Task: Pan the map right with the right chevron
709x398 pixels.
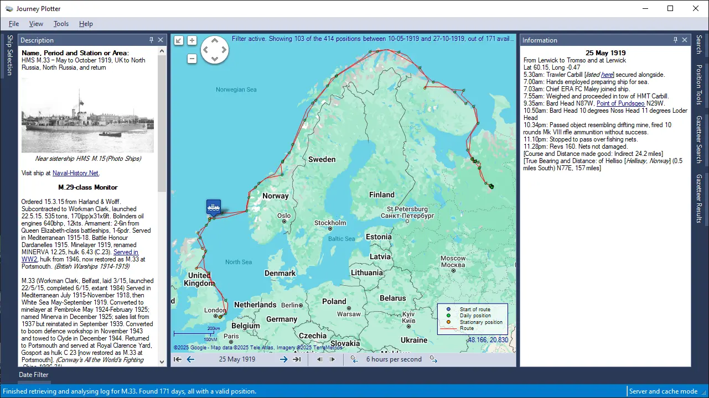Action: click(x=223, y=50)
